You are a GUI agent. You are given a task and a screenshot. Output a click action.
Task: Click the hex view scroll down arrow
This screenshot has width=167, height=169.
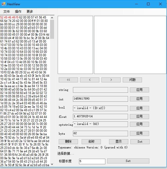tap(52, 164)
